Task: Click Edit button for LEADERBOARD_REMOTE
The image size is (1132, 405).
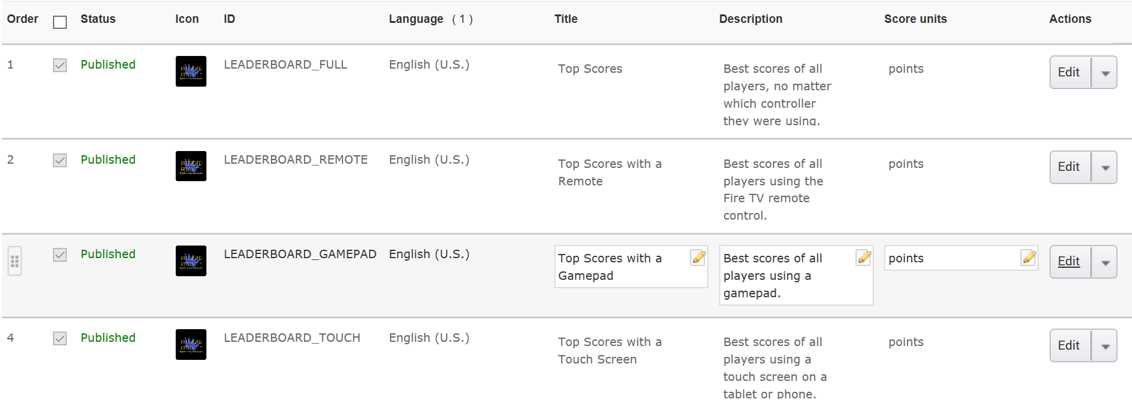Action: (x=1069, y=167)
